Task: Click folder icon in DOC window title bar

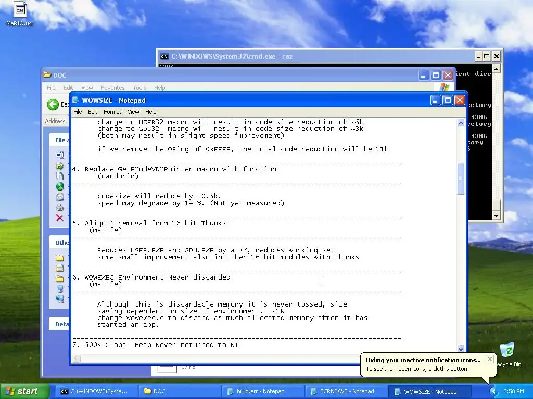Action: (47, 75)
